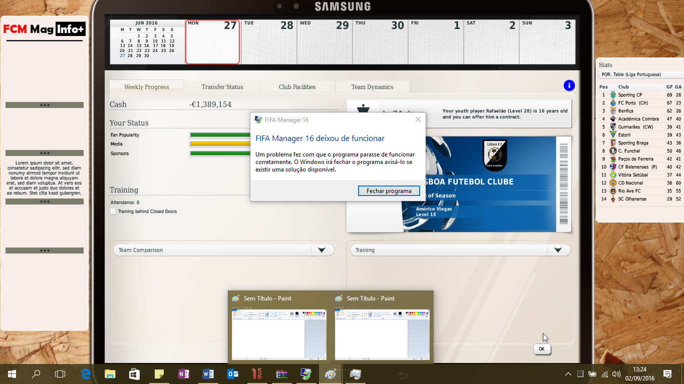
Task: Open the Action Center notification icon
Action: click(x=667, y=373)
